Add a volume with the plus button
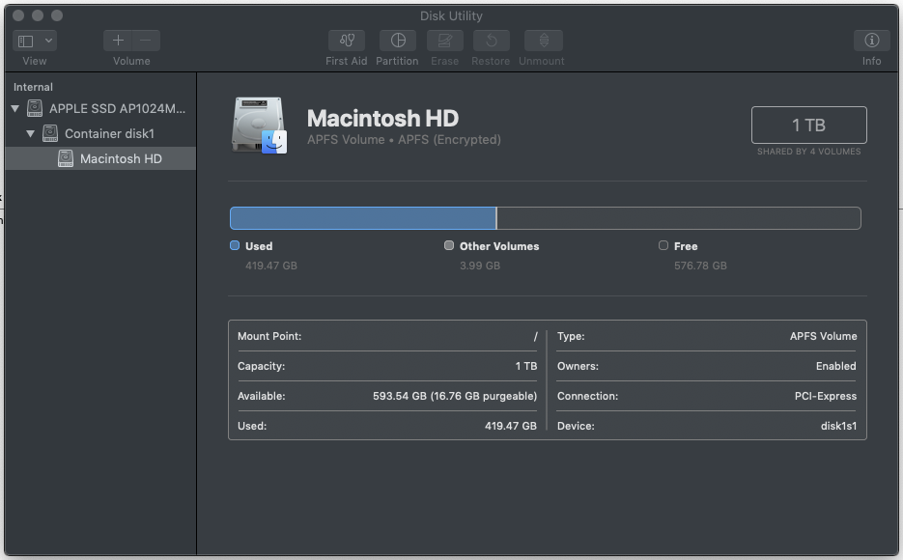903x560 pixels. point(118,41)
